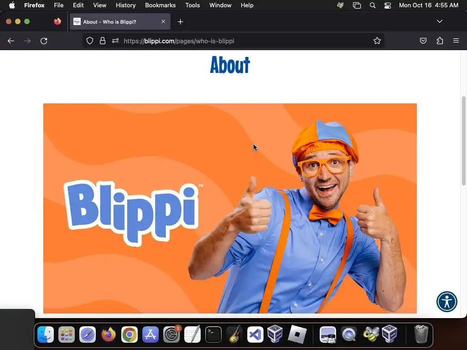Click the vertical page scrollbar
This screenshot has width=467, height=350.
(463, 141)
